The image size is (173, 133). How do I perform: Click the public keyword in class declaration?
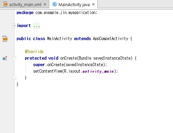[x=24, y=39]
